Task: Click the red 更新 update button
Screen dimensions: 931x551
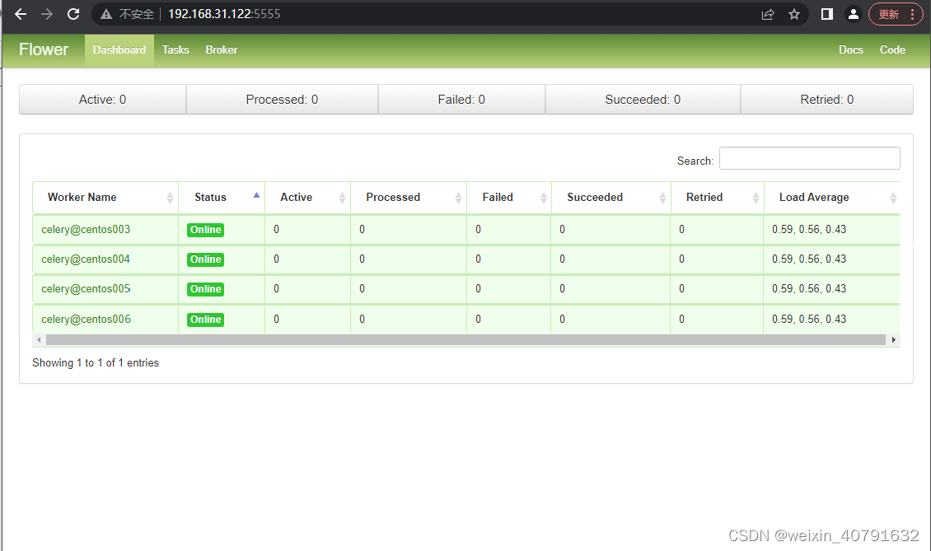Action: (x=896, y=14)
